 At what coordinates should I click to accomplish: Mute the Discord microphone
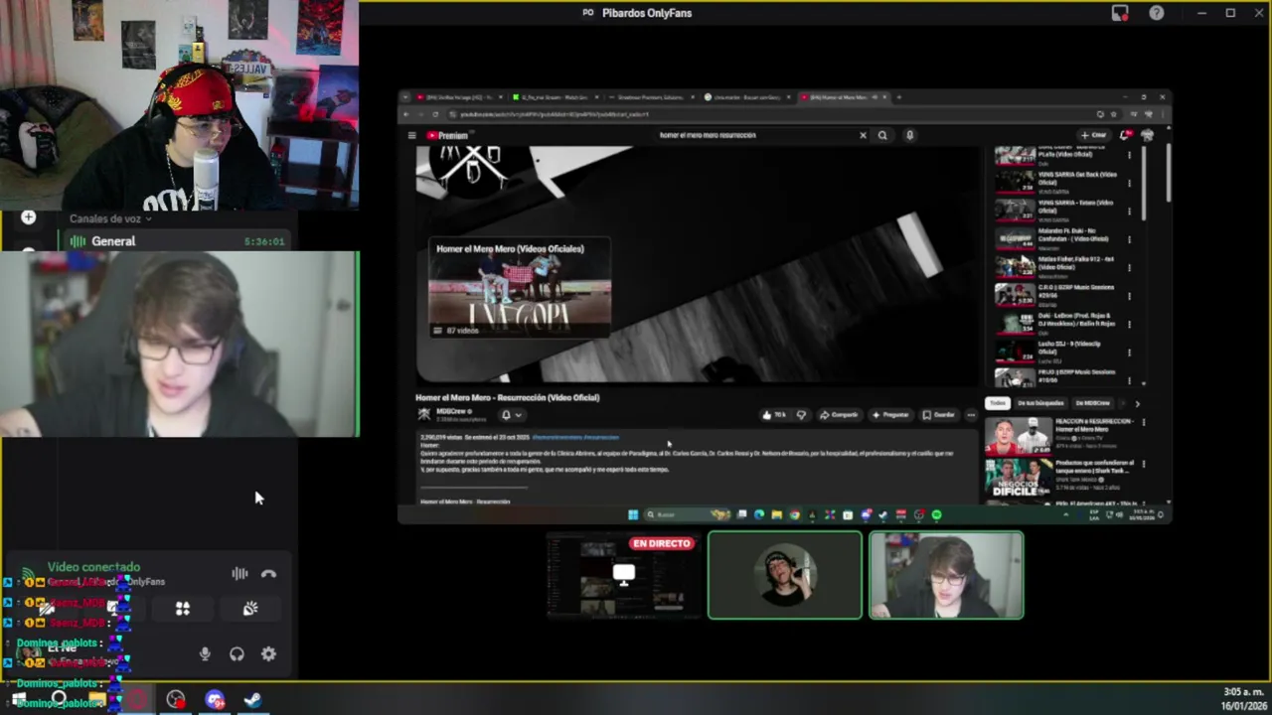pos(205,653)
